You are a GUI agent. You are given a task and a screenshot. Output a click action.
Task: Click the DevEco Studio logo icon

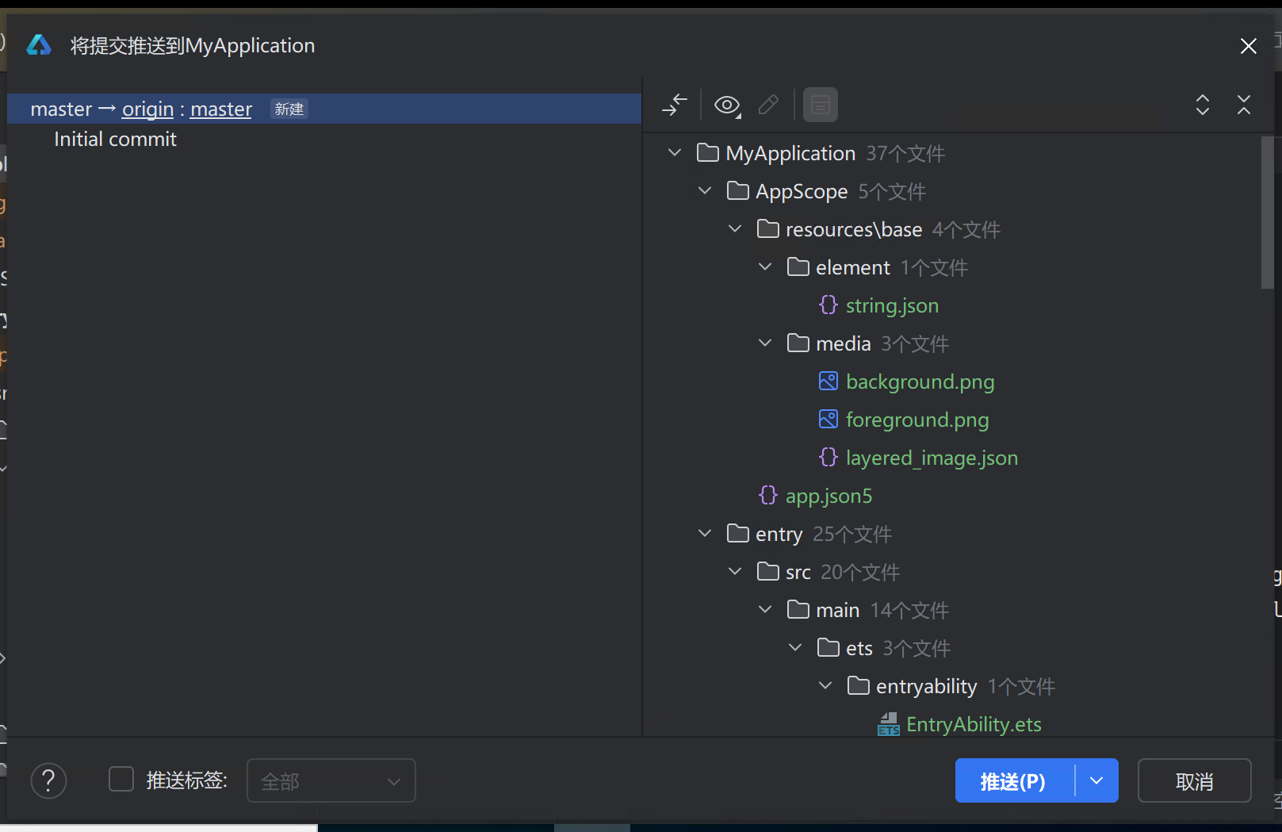[x=39, y=45]
